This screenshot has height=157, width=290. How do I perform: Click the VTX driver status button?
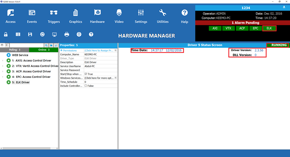tap(228, 28)
